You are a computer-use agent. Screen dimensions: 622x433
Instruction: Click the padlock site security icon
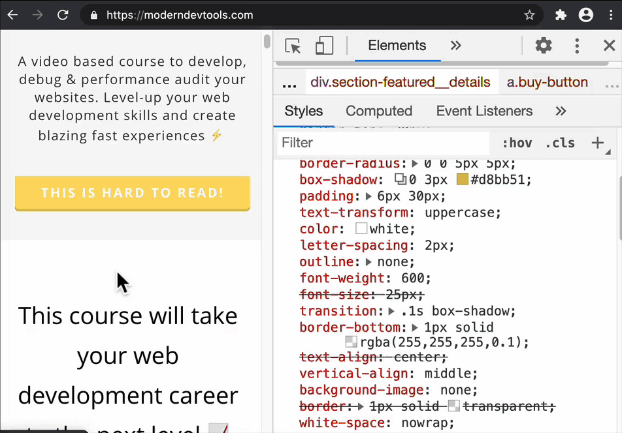pyautogui.click(x=93, y=16)
